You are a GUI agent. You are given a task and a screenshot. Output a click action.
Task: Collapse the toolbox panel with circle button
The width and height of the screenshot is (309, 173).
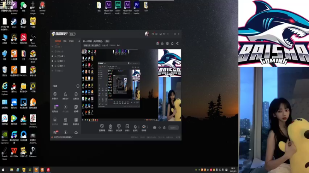(x=78, y=86)
